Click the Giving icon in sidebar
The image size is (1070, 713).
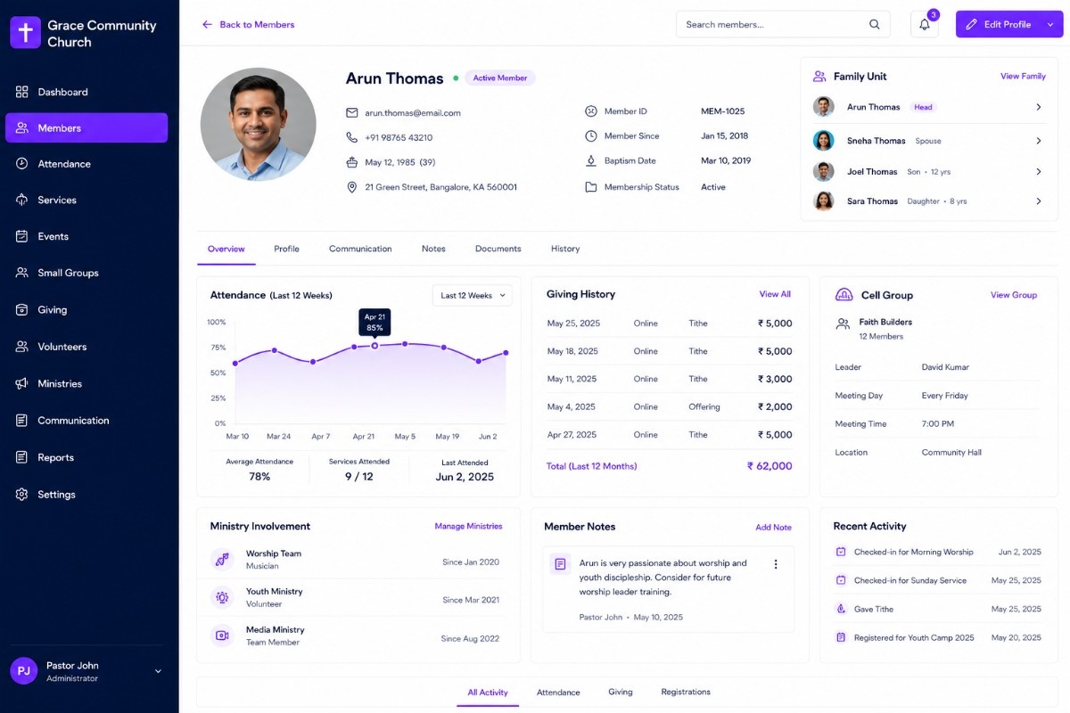pyautogui.click(x=22, y=309)
